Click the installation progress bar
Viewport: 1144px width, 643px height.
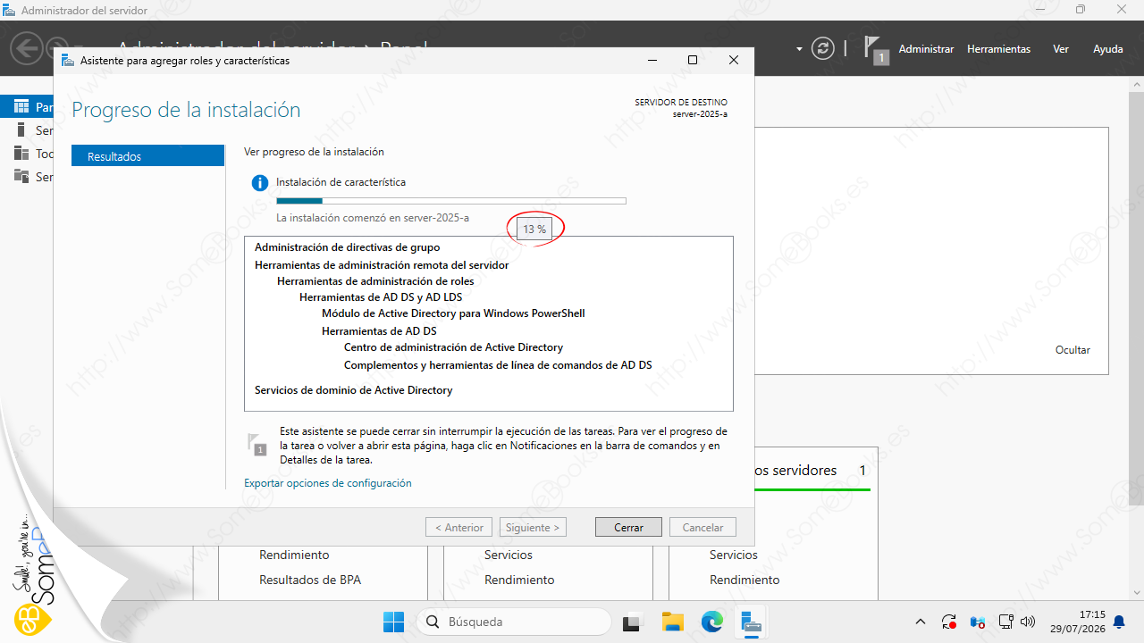(451, 201)
